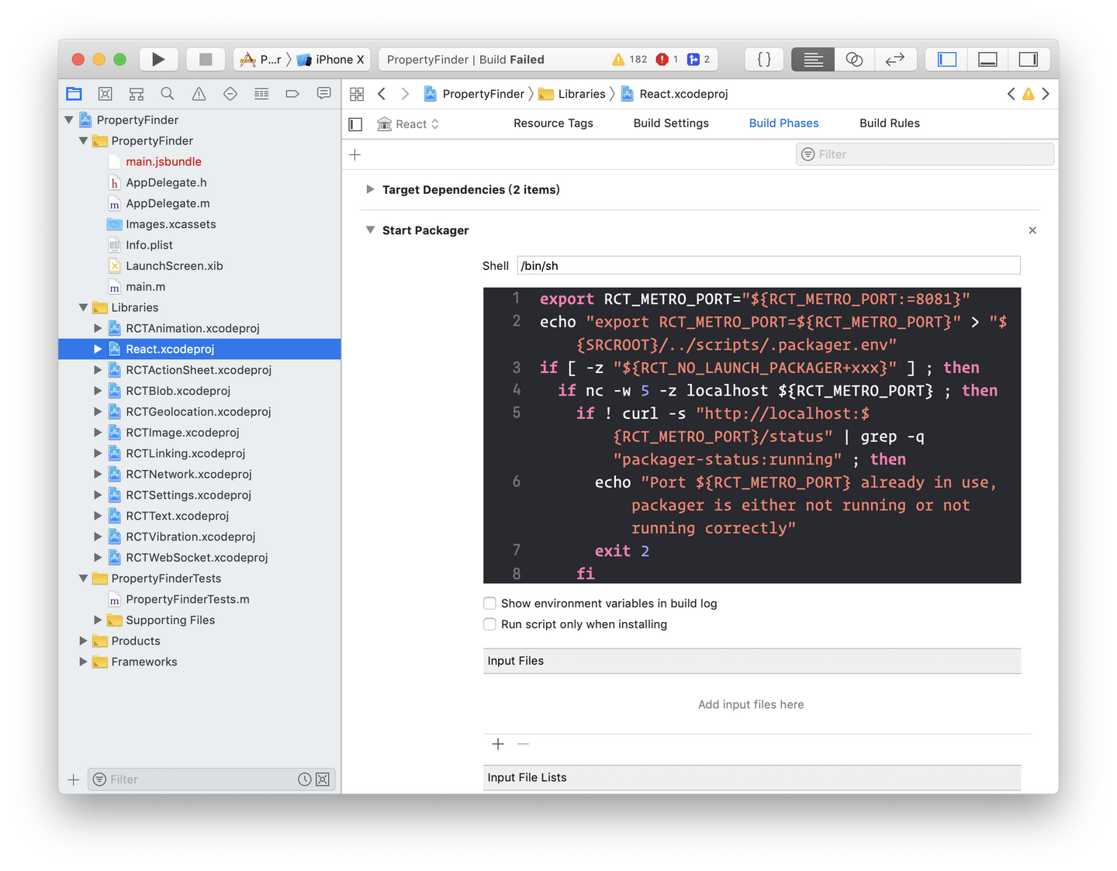The image size is (1117, 871).
Task: Switch to the Assistant editor
Action: coord(854,59)
